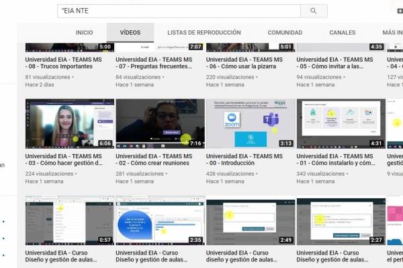Click "Hace 2 días" upload date
Screen dimensions: 403x268
point(40,84)
